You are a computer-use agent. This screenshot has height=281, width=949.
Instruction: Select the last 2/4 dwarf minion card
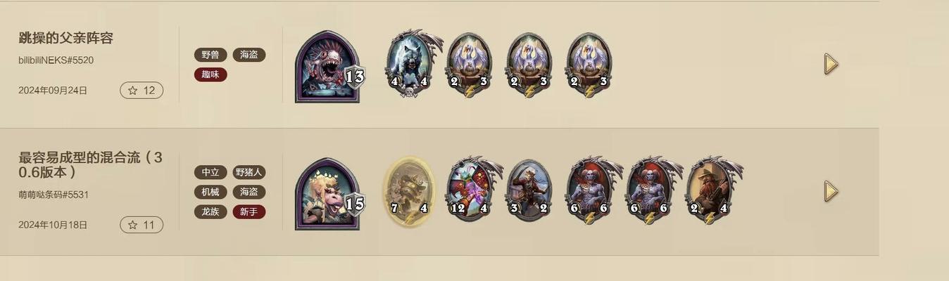click(x=710, y=191)
